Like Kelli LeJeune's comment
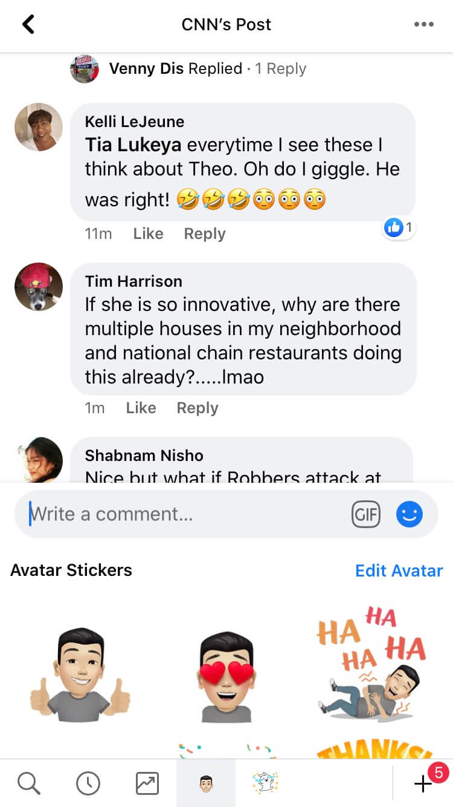The image size is (453, 807). [x=148, y=234]
